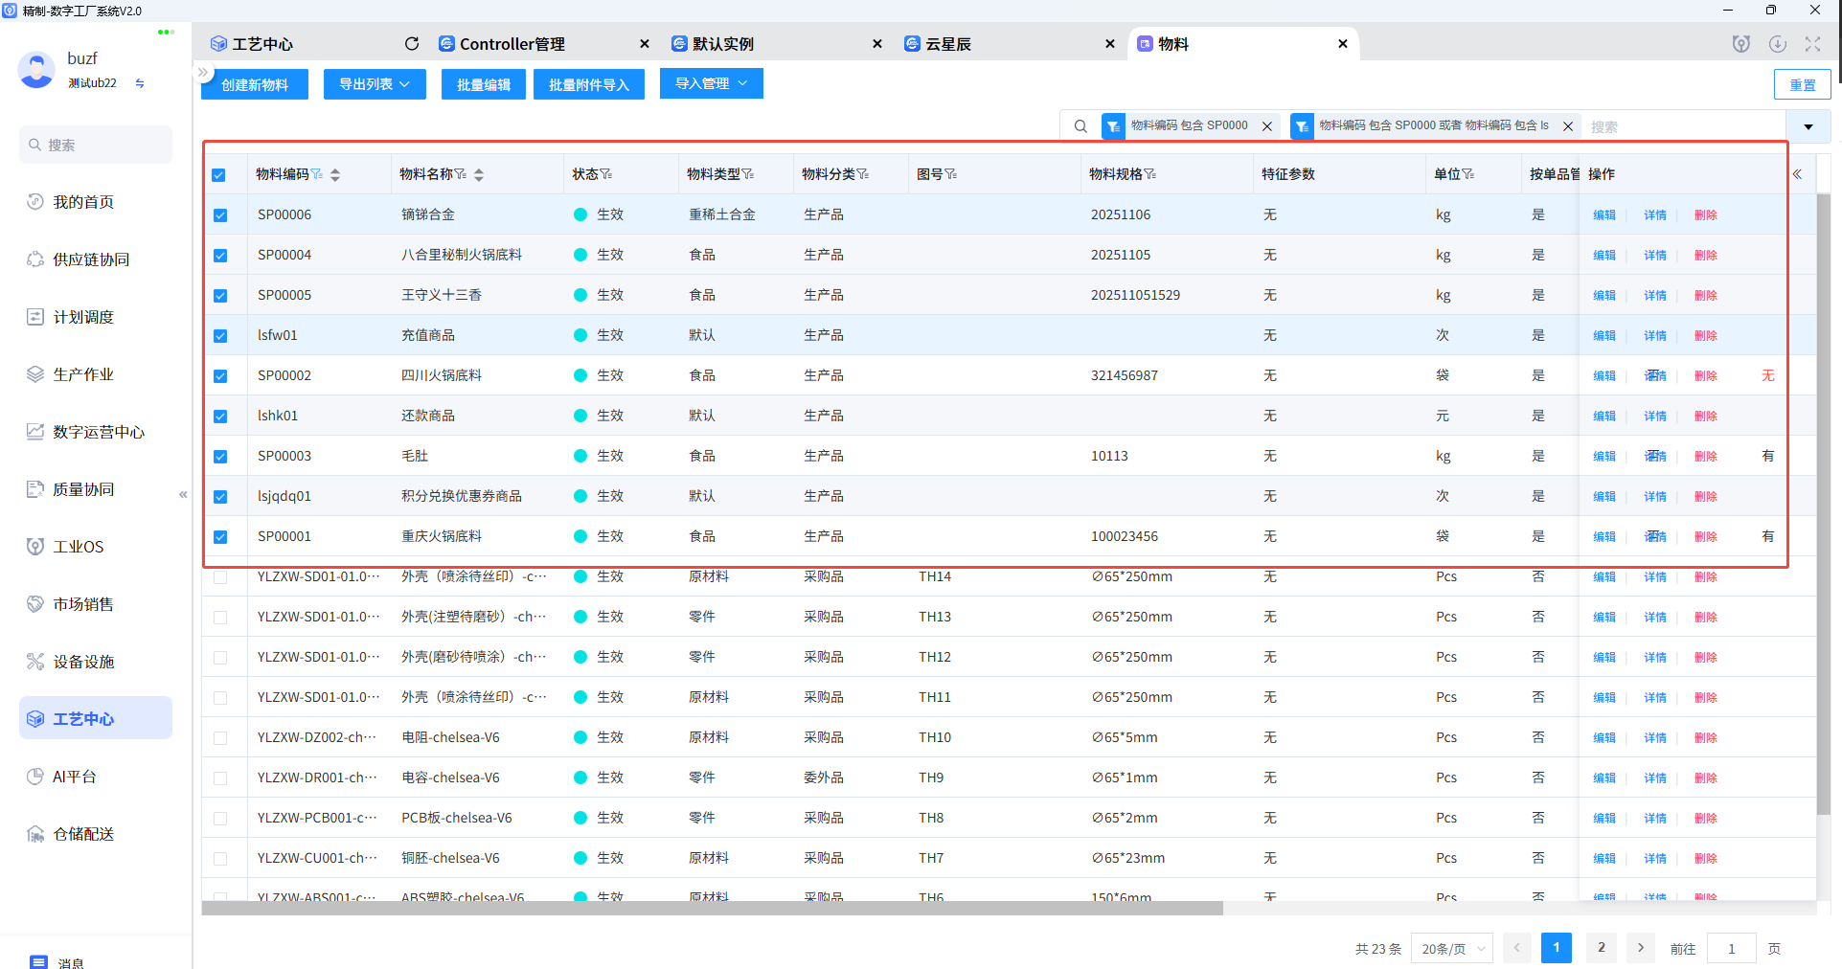The height and width of the screenshot is (969, 1842).
Task: Click the fullscreen icon at top right
Action: click(1812, 44)
